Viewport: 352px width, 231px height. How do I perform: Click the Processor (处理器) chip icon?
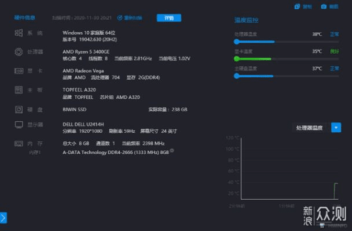point(19,52)
